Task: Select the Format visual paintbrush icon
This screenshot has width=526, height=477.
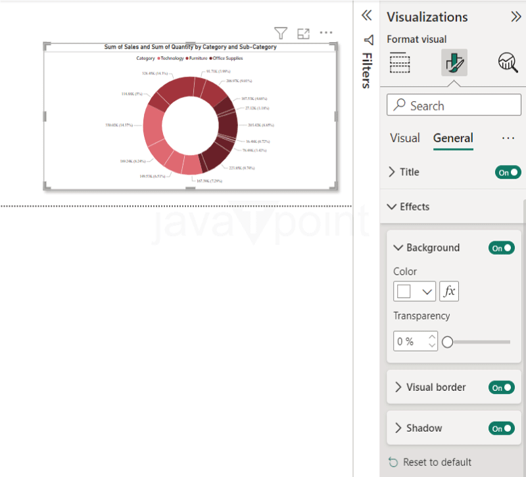Action: coord(454,62)
